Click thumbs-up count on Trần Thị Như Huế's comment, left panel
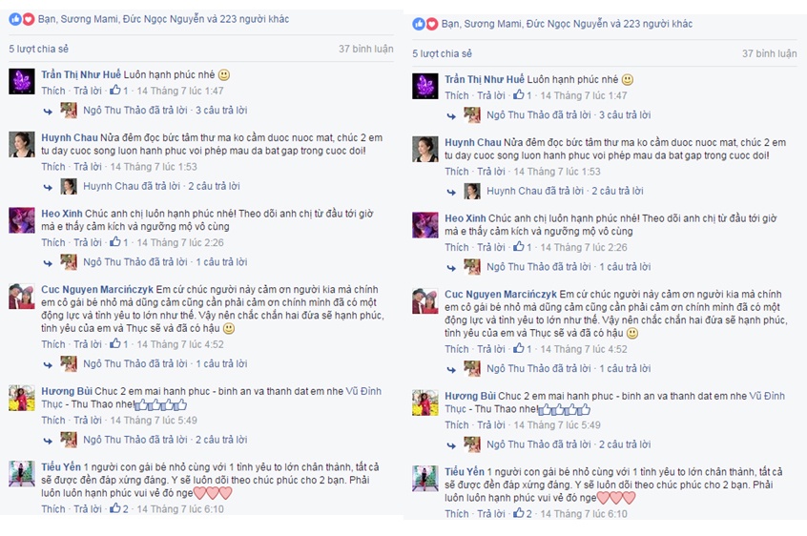Screen dimensions: 807x536 119,91
